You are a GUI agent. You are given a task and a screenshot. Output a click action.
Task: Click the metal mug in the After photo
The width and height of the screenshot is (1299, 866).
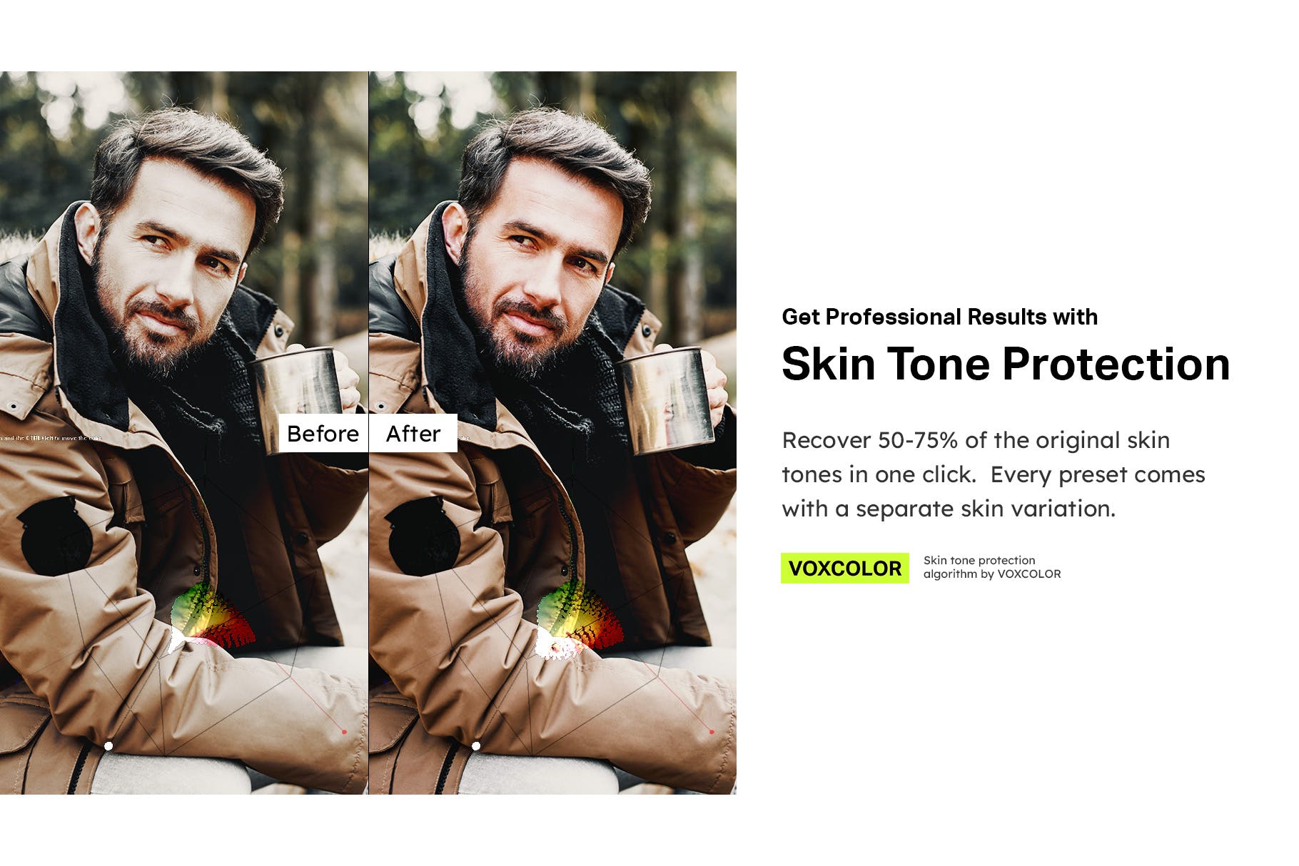click(x=667, y=399)
